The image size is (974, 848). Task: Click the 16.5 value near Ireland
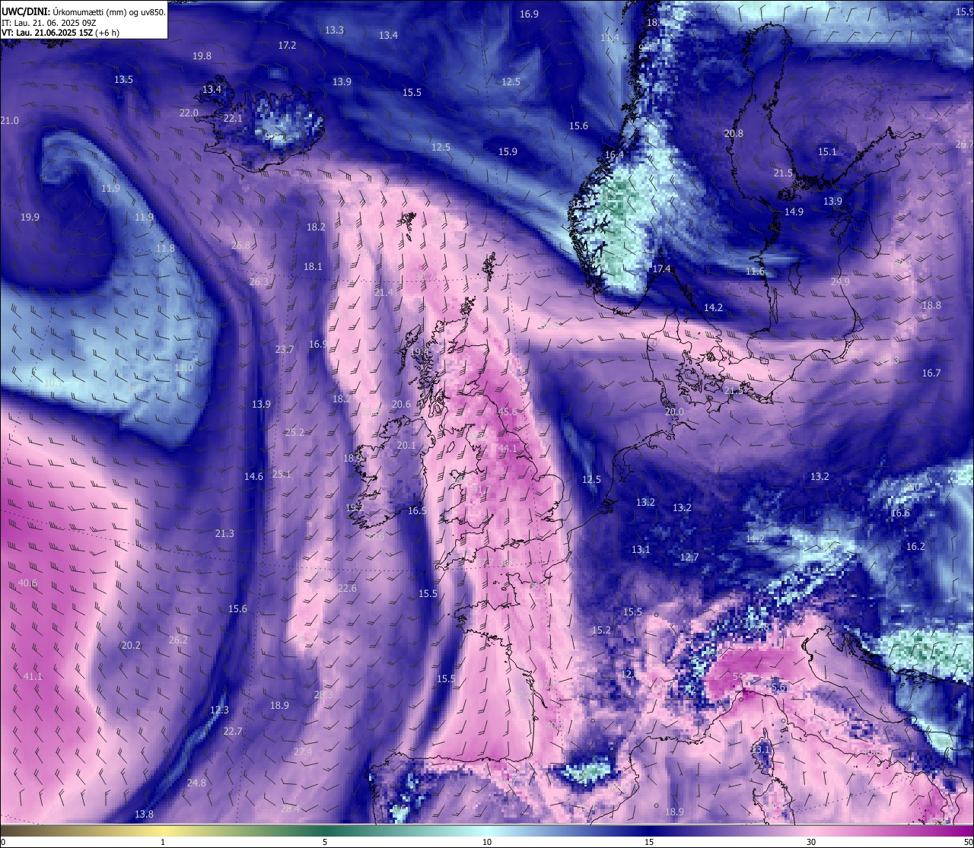(x=417, y=511)
